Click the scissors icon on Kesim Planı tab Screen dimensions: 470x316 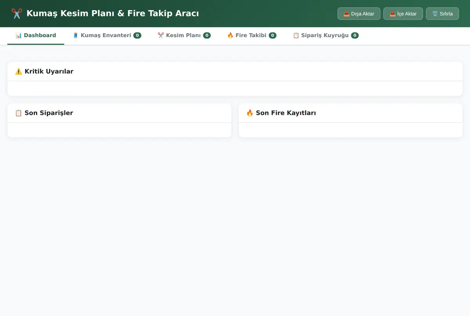(161, 35)
